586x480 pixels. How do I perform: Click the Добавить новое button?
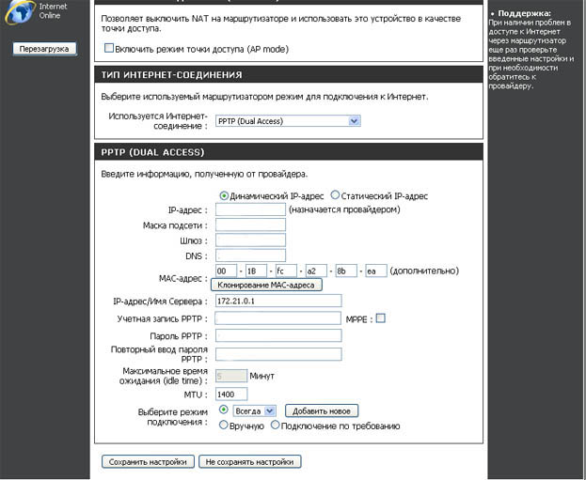pos(321,410)
